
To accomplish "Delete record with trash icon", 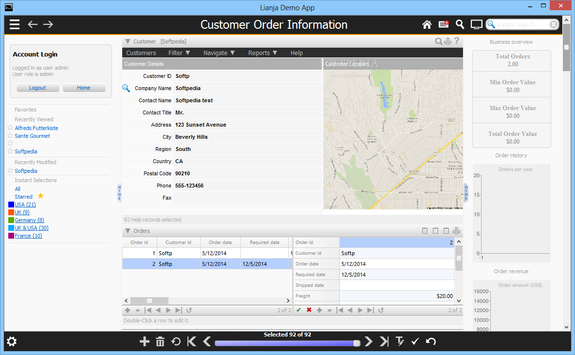I will tap(160, 341).
